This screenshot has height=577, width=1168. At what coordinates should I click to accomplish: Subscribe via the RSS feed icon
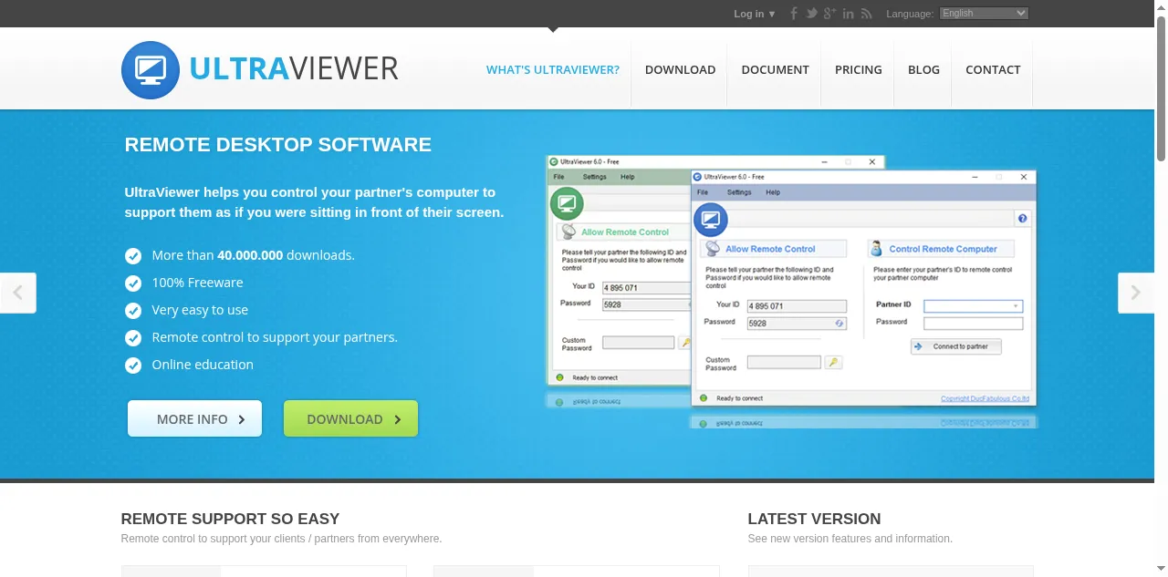(867, 14)
